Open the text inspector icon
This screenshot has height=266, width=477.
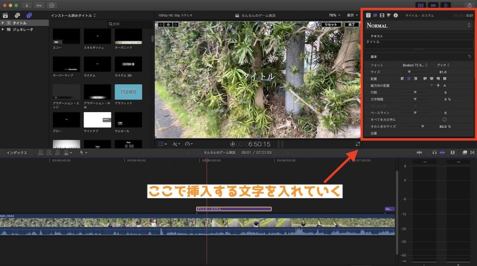click(375, 15)
